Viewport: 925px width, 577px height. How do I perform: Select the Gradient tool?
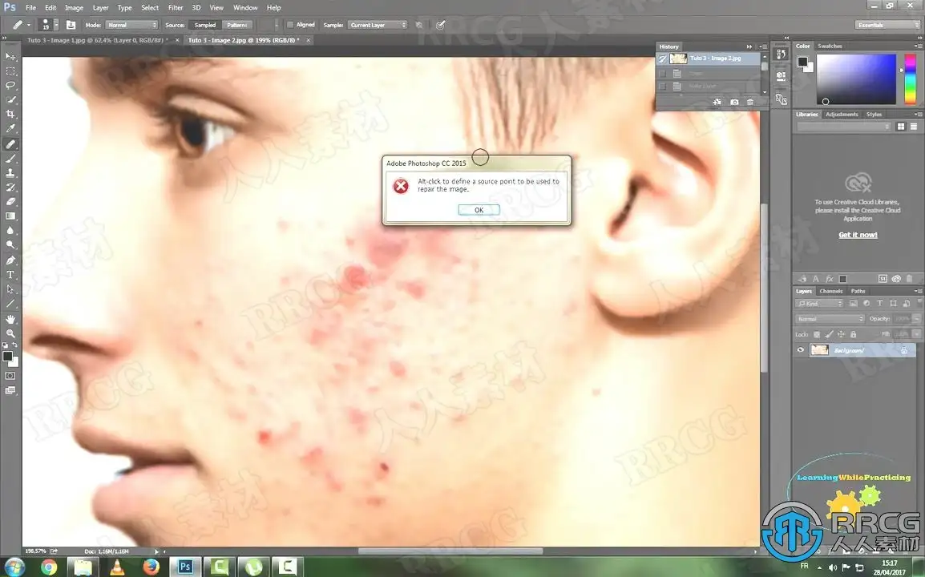click(x=10, y=216)
